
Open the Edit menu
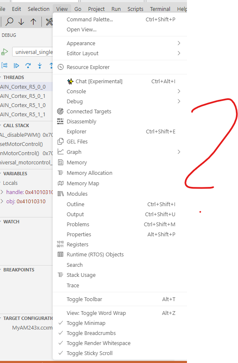(x=16, y=9)
